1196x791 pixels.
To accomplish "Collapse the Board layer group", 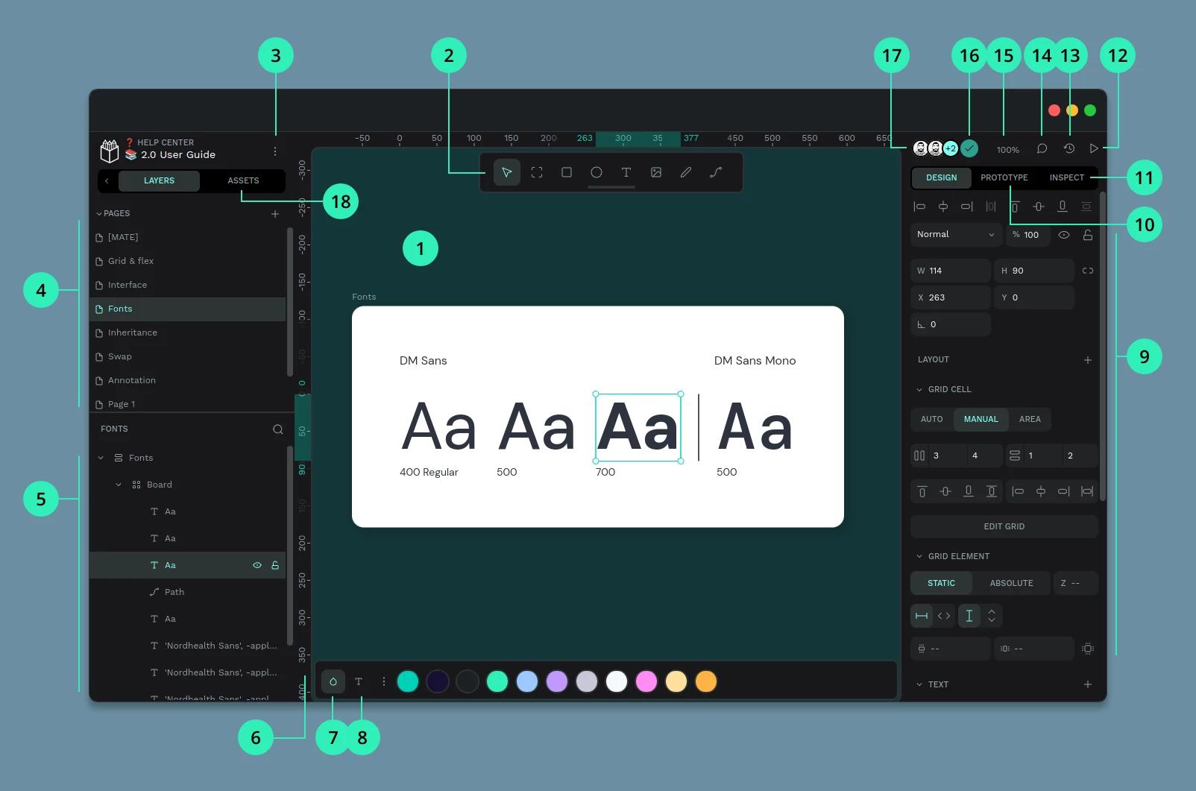I will coord(119,485).
